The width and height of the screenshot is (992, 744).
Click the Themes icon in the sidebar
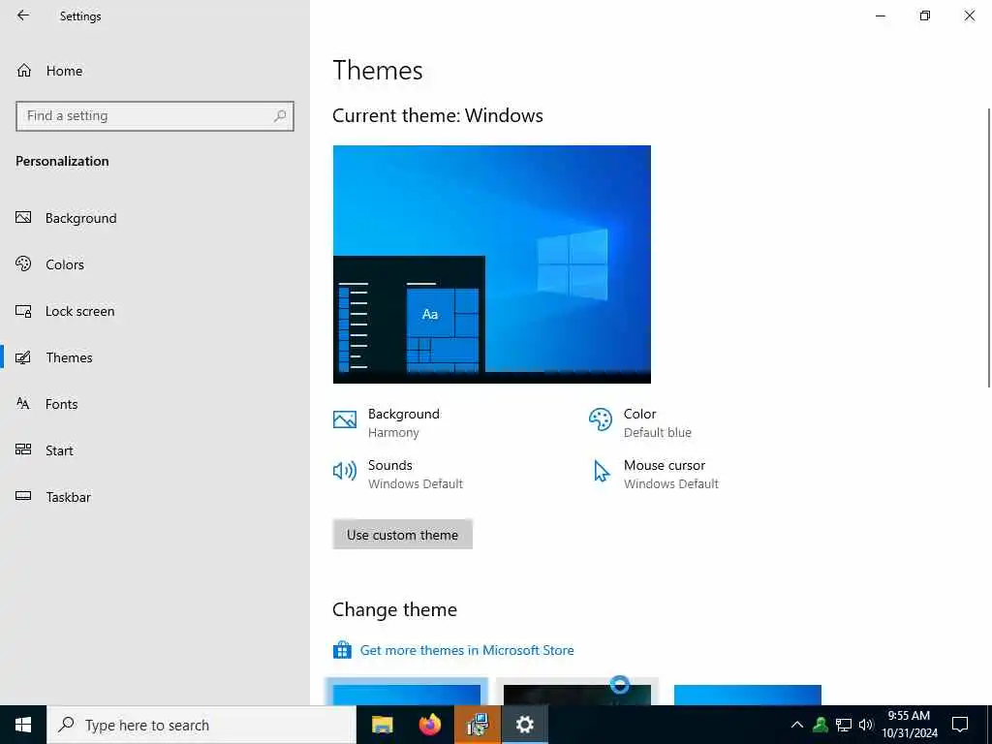pyautogui.click(x=23, y=357)
